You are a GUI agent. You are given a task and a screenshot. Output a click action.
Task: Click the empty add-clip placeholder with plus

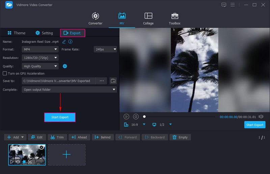pos(67,155)
